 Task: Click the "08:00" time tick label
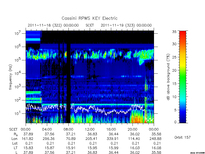click(x=68, y=130)
